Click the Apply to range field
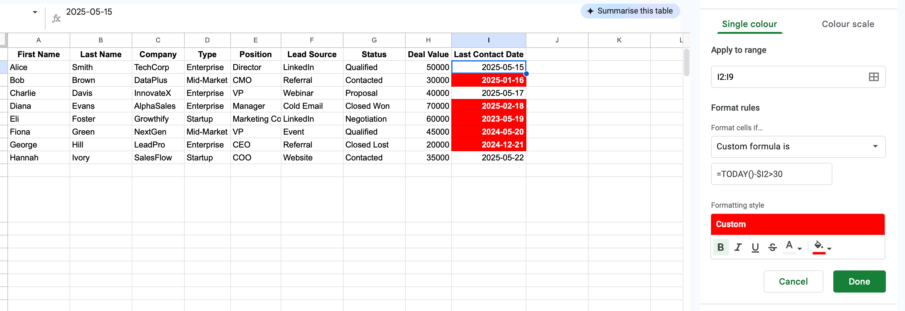The width and height of the screenshot is (905, 311). tap(787, 77)
